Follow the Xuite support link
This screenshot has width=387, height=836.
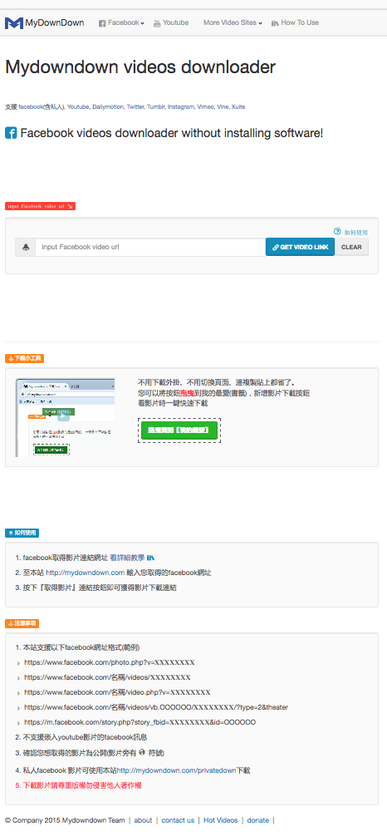(x=238, y=106)
